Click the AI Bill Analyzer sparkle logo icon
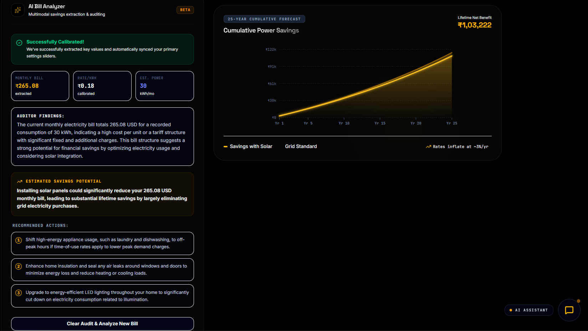This screenshot has width=588, height=331. click(18, 10)
